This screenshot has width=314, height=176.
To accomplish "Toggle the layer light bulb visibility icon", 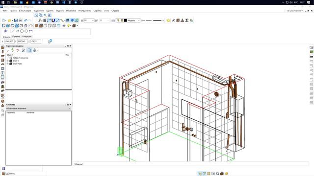I will (x=118, y=21).
